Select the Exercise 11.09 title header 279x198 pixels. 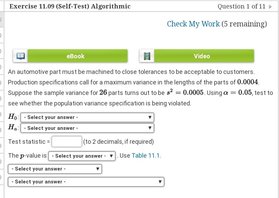(x=69, y=6)
